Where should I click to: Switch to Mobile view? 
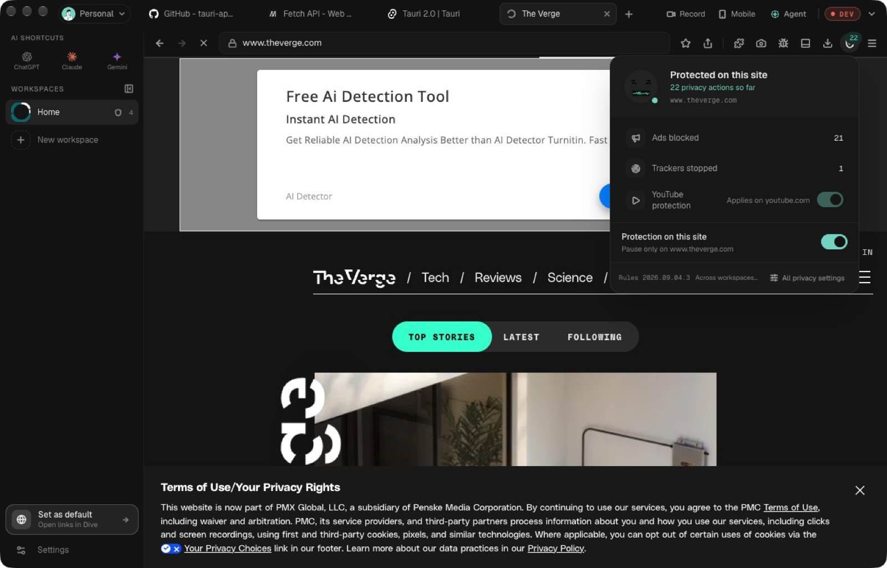pos(737,14)
